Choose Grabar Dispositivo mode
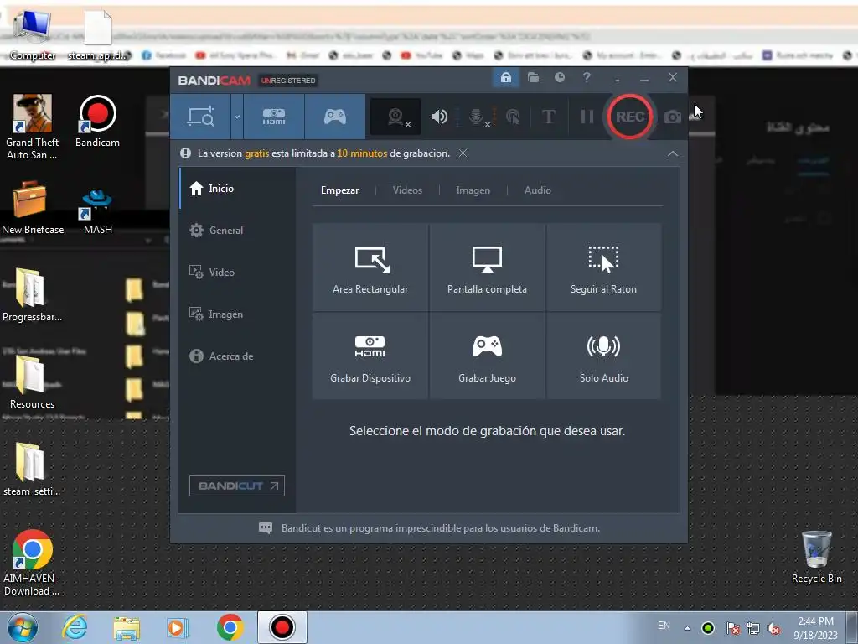 pos(370,356)
